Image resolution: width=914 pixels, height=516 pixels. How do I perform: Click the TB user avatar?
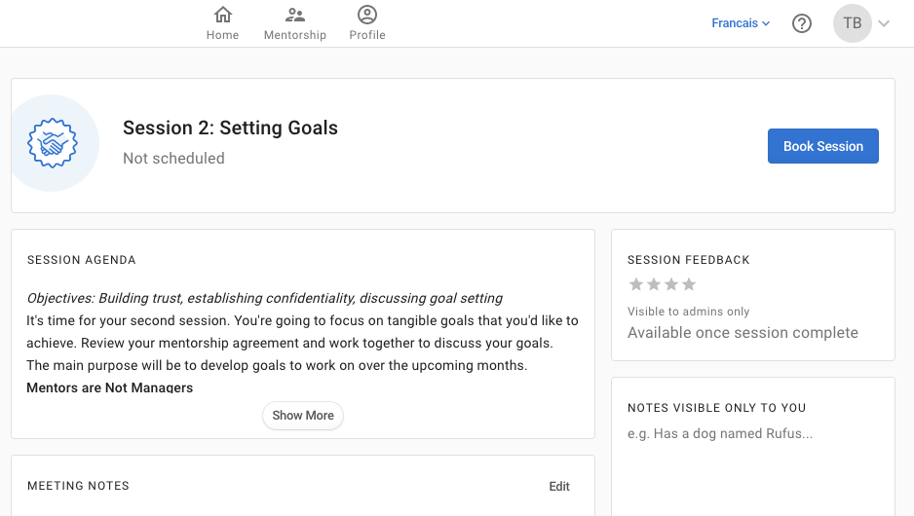(x=853, y=23)
